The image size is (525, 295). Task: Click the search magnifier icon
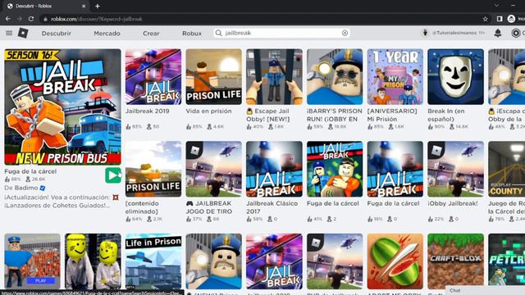click(219, 33)
